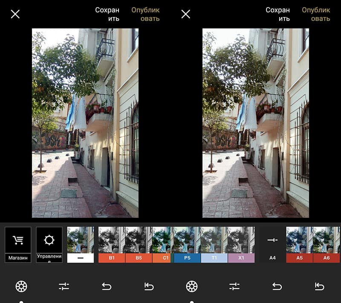Close the left editor with X
Image resolution: width=341 pixels, height=303 pixels.
[15, 14]
